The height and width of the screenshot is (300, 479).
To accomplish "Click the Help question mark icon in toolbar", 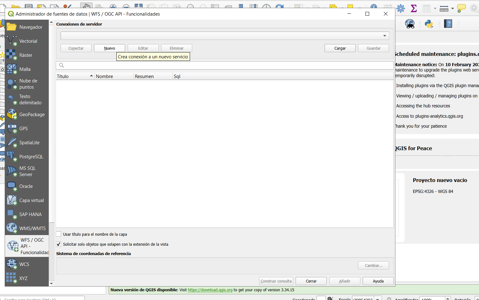I will click(448, 24).
